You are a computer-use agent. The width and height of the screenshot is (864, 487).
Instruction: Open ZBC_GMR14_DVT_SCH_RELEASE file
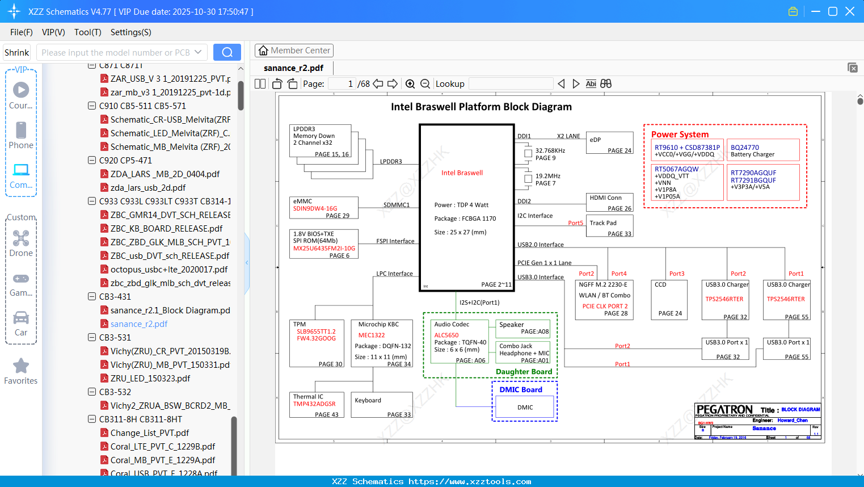(x=170, y=215)
